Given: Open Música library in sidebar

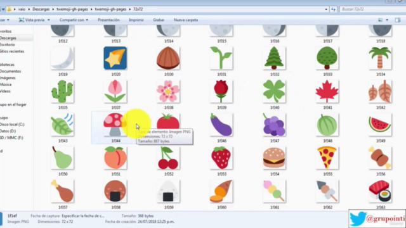Looking at the screenshot, I should pos(6,84).
